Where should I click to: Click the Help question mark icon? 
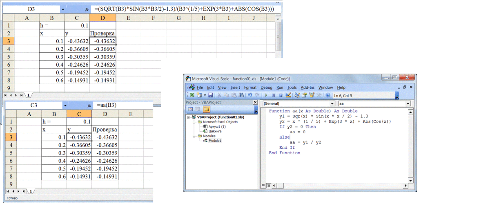327,95
